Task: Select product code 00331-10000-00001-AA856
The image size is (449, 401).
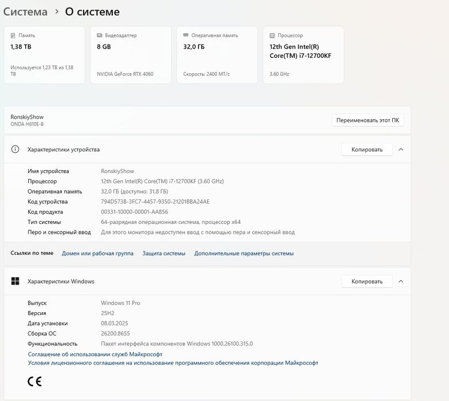Action: (x=134, y=212)
